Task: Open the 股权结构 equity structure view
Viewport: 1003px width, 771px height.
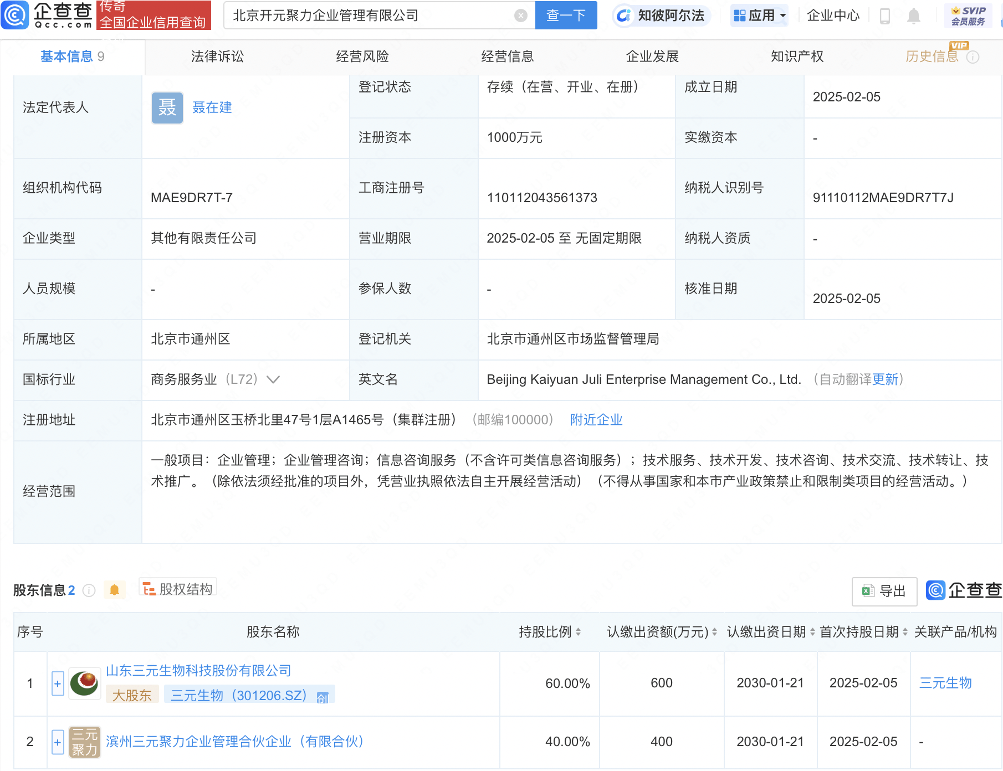Action: (x=177, y=589)
